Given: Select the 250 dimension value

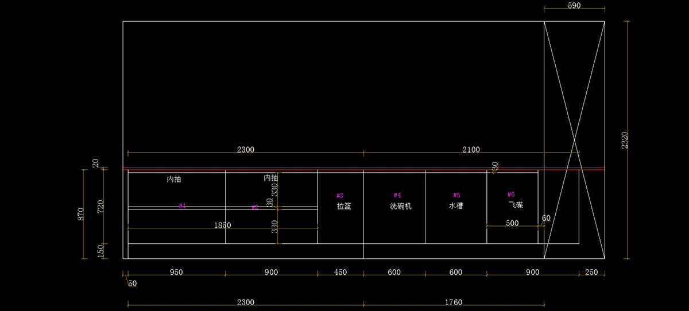Looking at the screenshot, I should [x=591, y=273].
